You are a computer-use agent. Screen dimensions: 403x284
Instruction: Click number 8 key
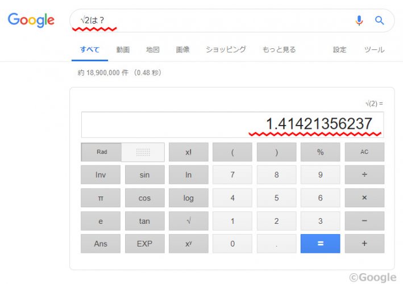coord(277,175)
